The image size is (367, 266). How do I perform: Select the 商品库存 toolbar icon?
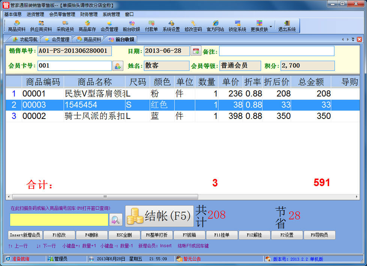tap(87, 26)
